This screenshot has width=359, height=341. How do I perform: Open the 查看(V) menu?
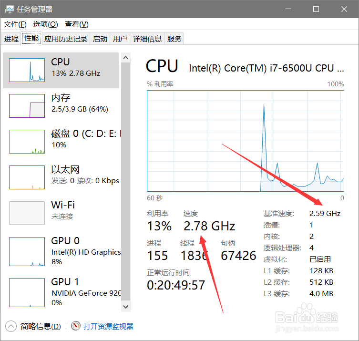76,24
